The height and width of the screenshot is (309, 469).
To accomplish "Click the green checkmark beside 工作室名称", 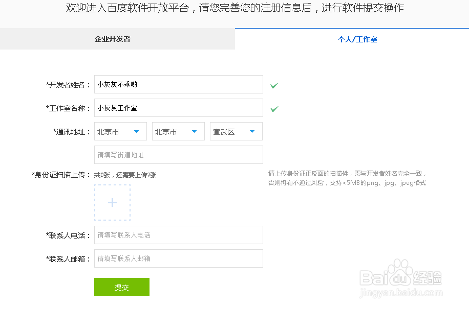I will pos(274,109).
